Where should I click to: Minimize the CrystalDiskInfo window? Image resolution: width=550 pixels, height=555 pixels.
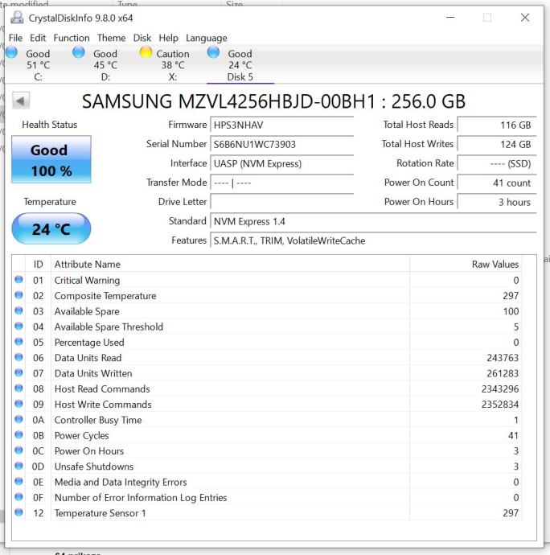[449, 18]
